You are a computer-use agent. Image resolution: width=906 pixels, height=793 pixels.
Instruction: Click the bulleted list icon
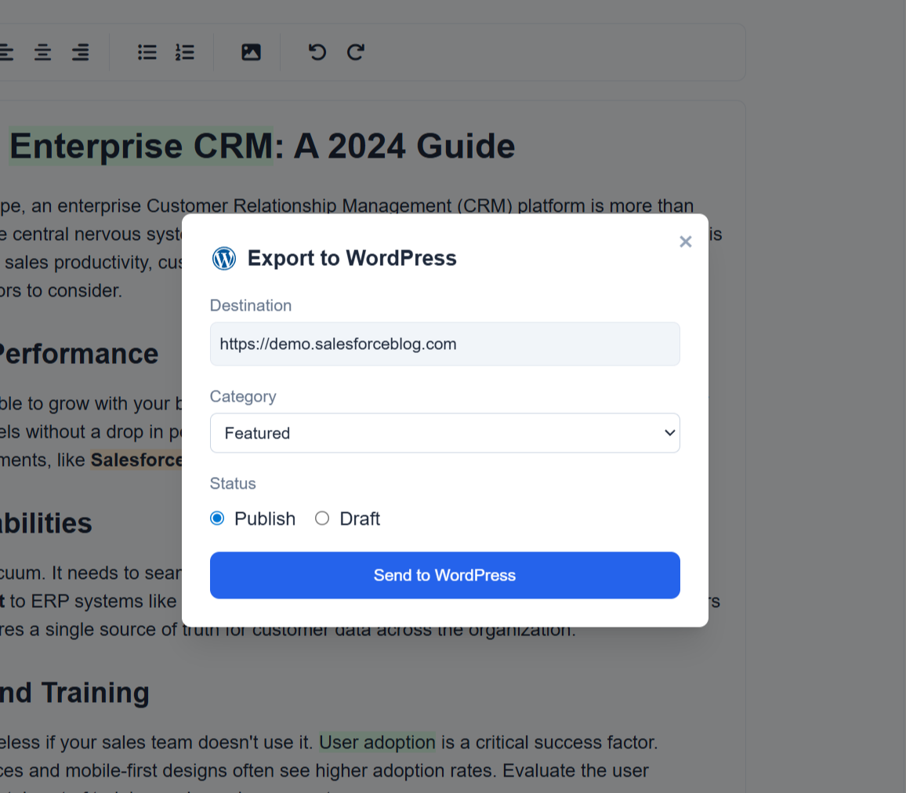(147, 52)
